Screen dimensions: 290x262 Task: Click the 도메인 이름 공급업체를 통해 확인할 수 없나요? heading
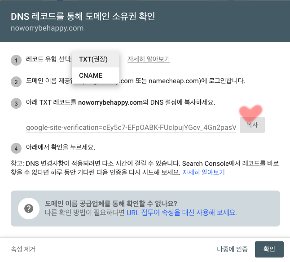pos(111,204)
